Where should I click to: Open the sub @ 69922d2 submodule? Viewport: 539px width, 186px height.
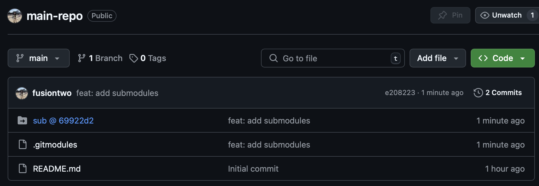(x=63, y=121)
